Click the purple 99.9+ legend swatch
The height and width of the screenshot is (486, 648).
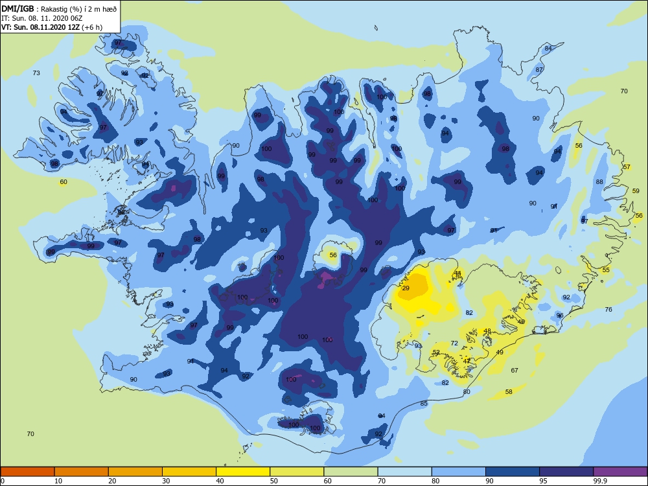(620, 472)
